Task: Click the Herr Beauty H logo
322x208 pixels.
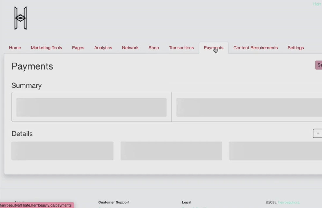Action: click(20, 18)
